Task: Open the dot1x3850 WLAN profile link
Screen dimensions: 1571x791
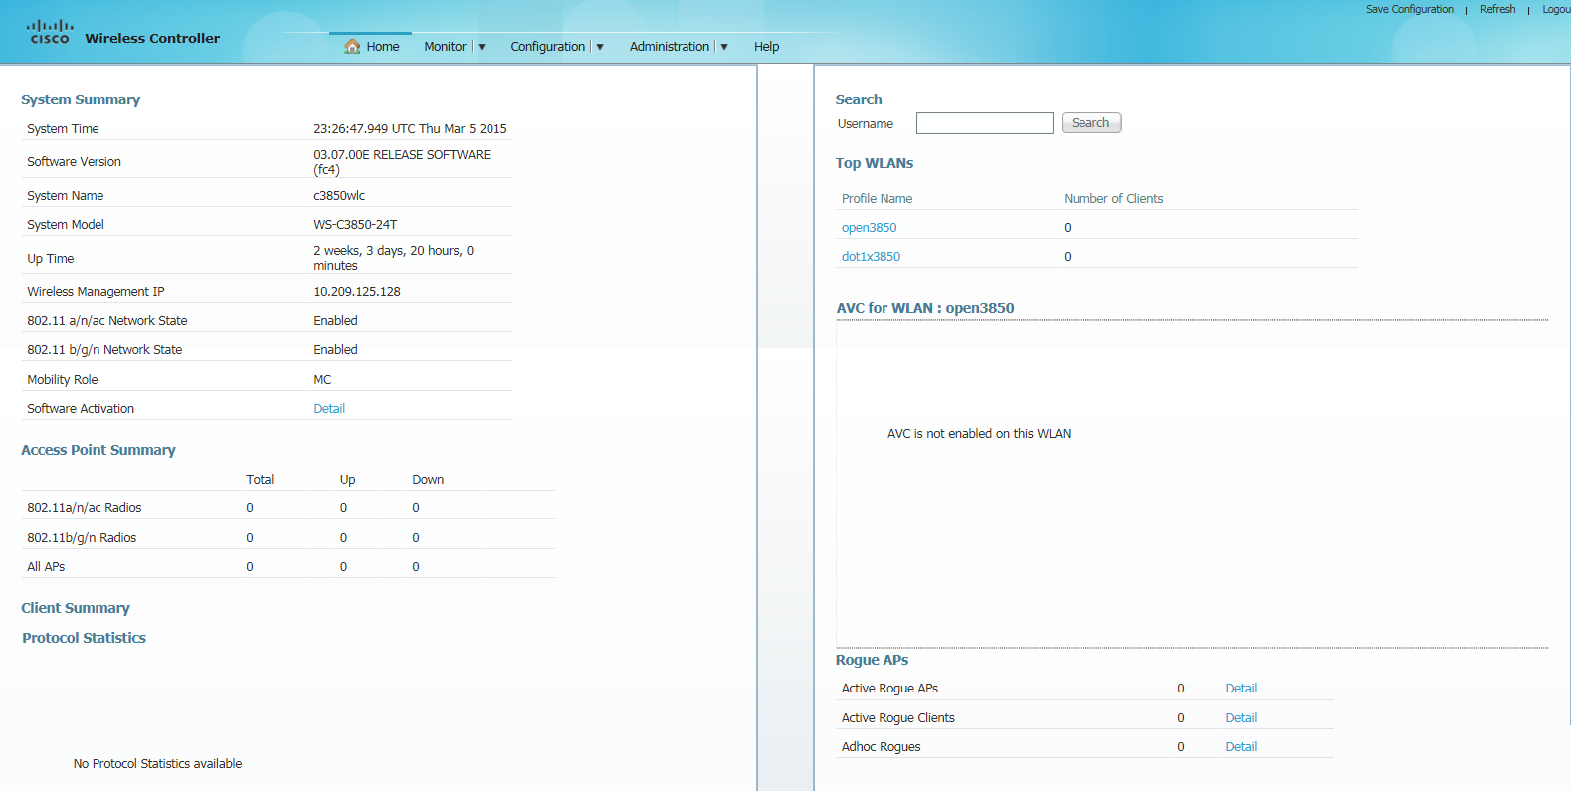Action: click(871, 257)
